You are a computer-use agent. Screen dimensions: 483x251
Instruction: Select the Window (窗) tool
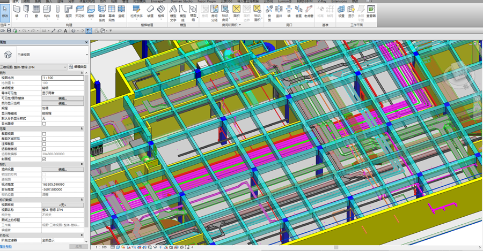click(x=36, y=11)
